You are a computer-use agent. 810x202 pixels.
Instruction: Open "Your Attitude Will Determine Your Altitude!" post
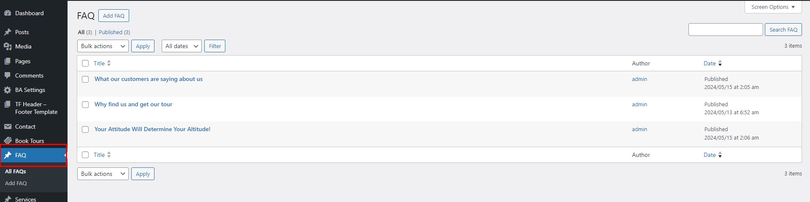point(152,129)
